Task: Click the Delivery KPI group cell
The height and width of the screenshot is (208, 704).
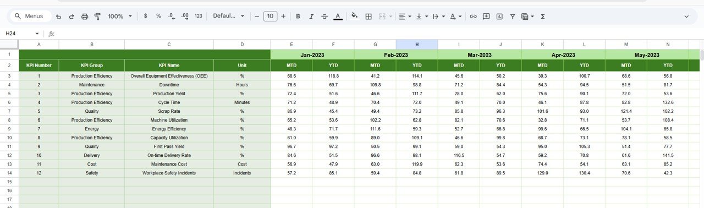Action: click(x=92, y=155)
